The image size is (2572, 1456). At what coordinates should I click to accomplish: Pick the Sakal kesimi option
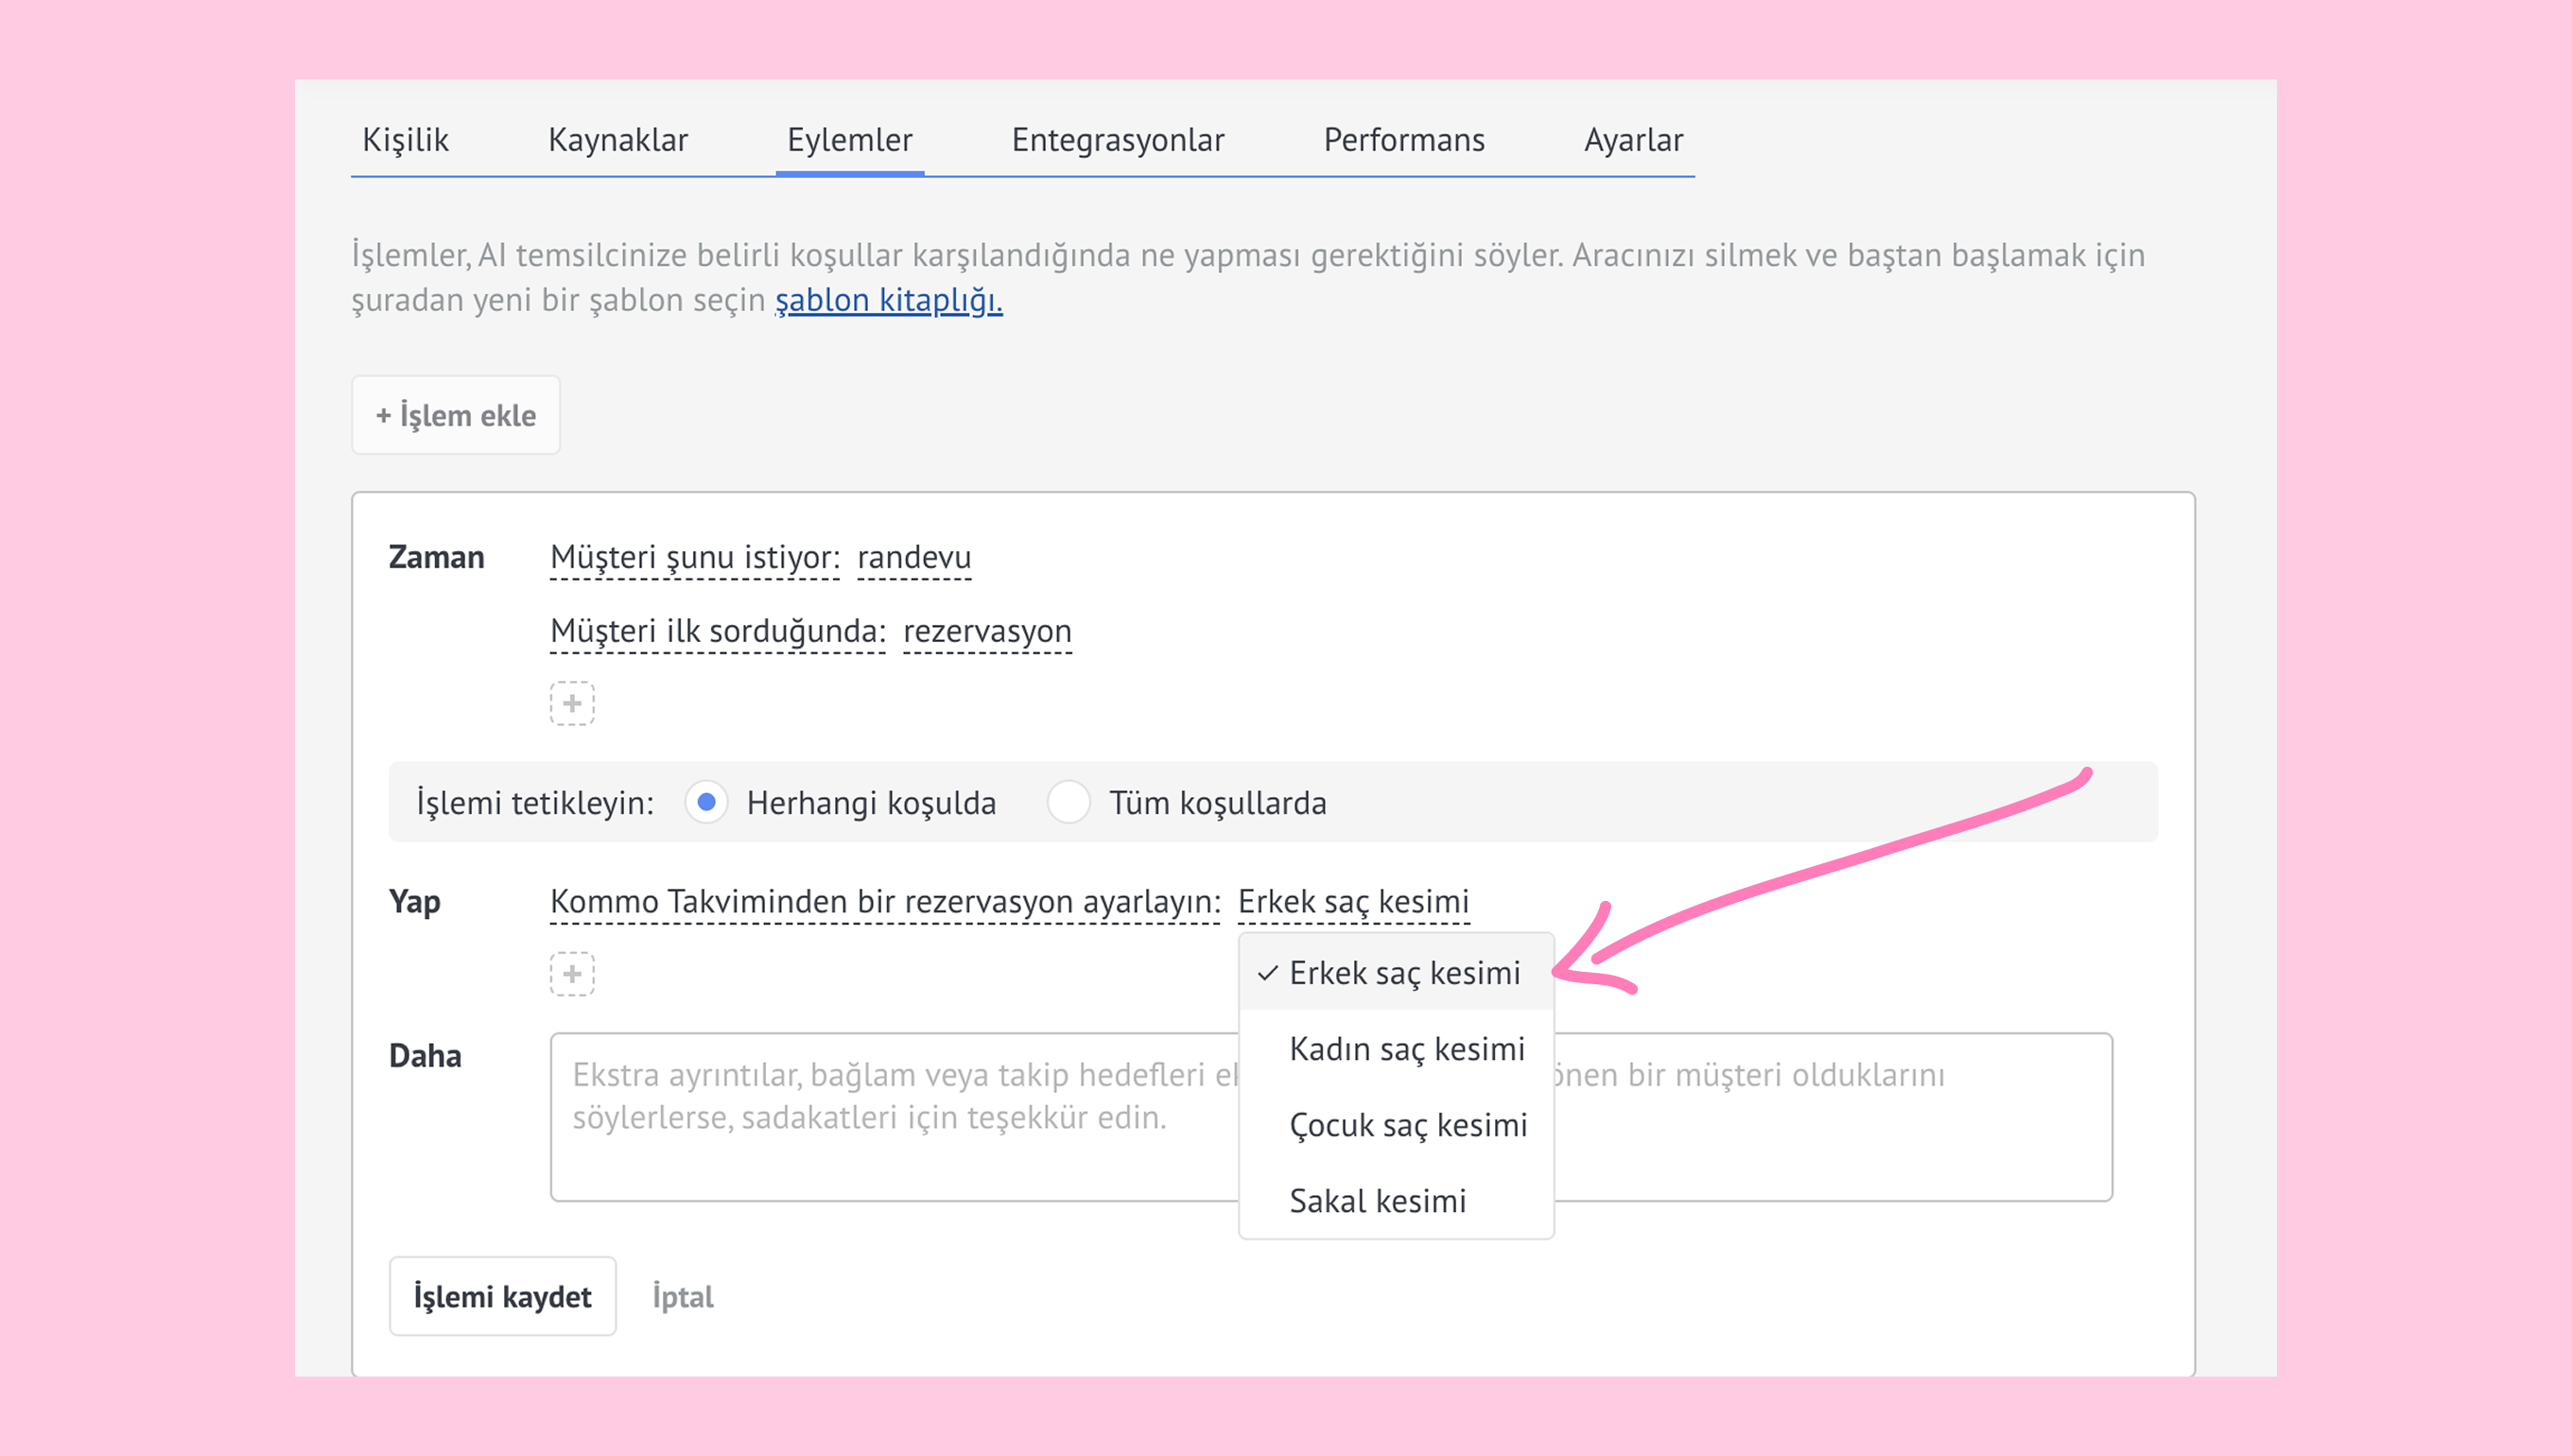coord(1377,1201)
